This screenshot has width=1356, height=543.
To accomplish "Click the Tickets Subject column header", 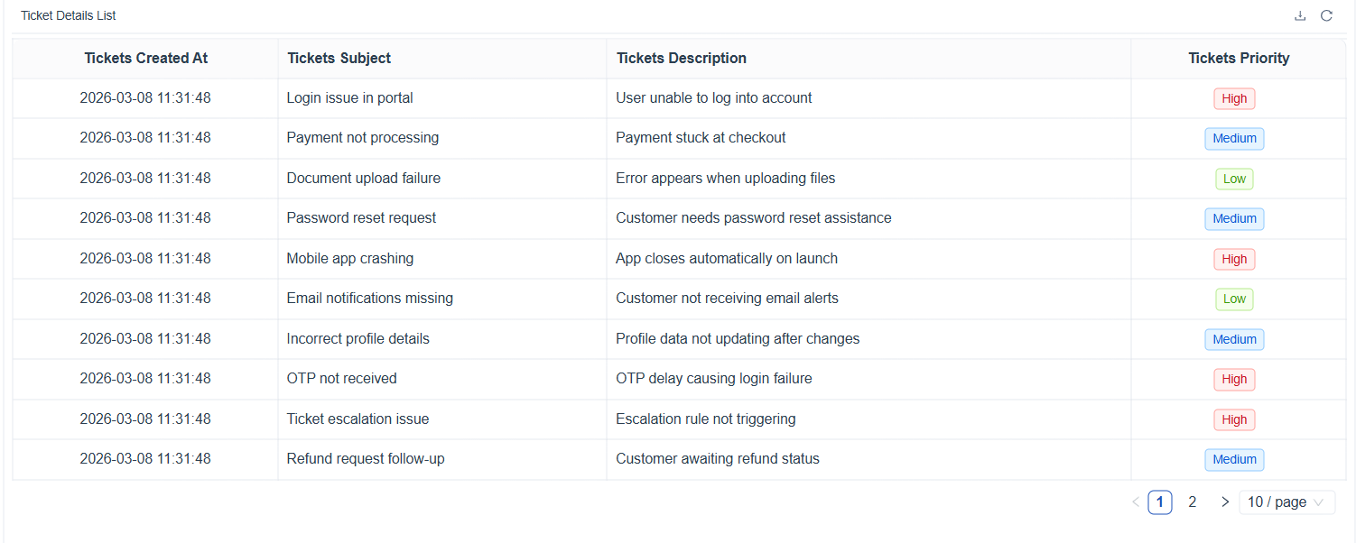I will point(339,58).
